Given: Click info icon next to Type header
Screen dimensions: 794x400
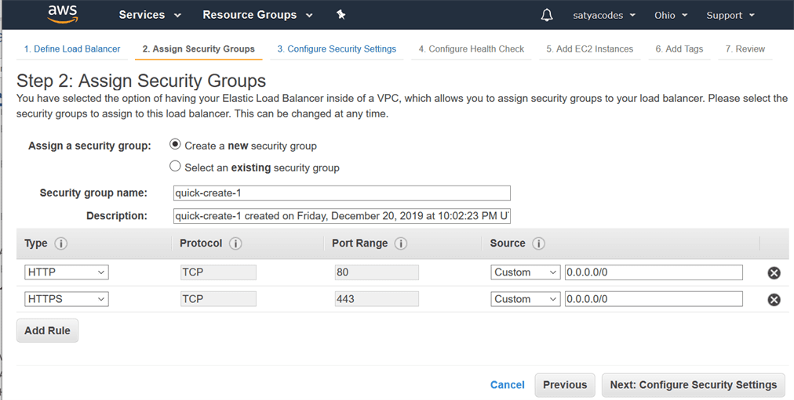Looking at the screenshot, I should tap(60, 243).
